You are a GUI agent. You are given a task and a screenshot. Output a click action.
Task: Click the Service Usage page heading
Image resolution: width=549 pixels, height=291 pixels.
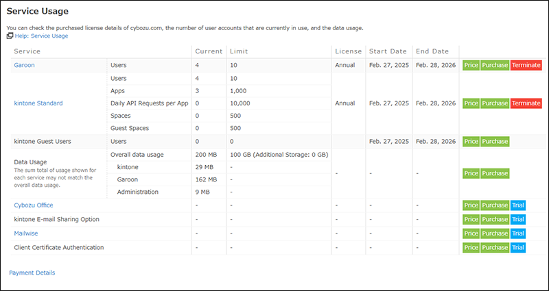38,11
